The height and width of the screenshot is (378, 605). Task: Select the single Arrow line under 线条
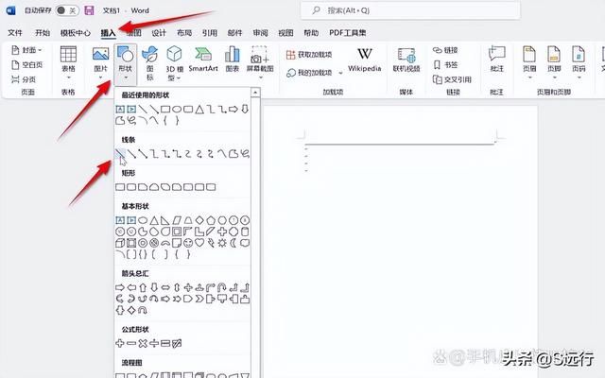tap(131, 154)
